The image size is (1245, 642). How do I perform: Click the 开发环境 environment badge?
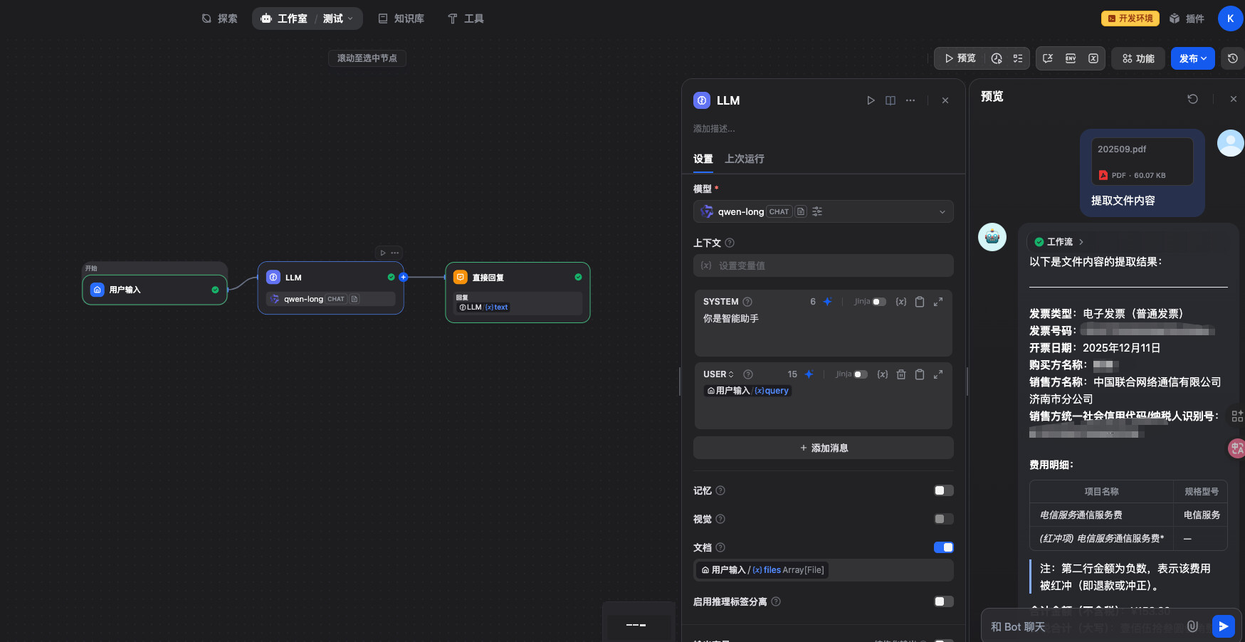coord(1130,19)
